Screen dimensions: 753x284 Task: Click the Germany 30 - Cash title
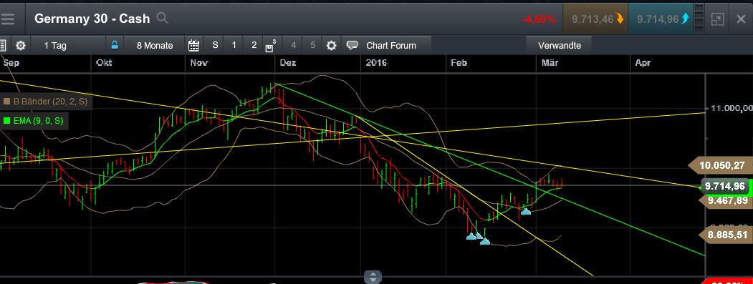pyautogui.click(x=92, y=19)
